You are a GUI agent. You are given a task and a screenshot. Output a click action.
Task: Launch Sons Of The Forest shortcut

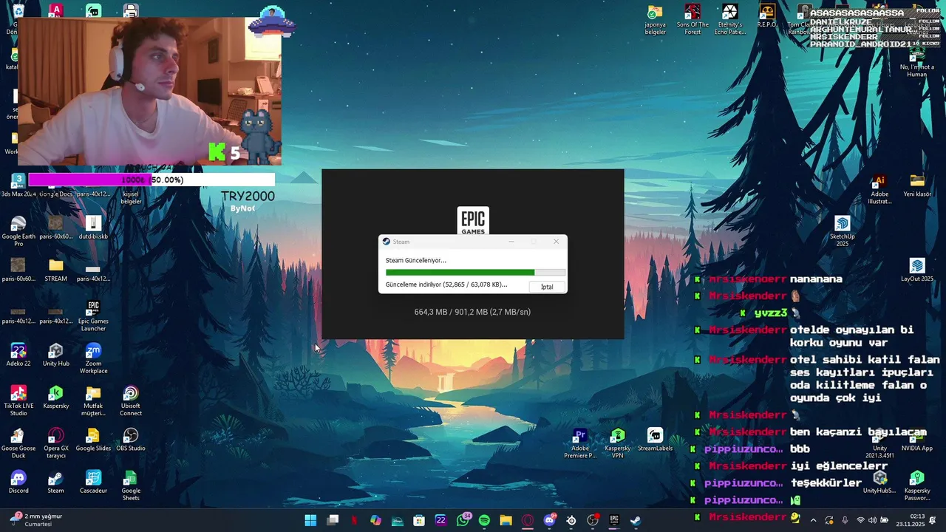693,20
